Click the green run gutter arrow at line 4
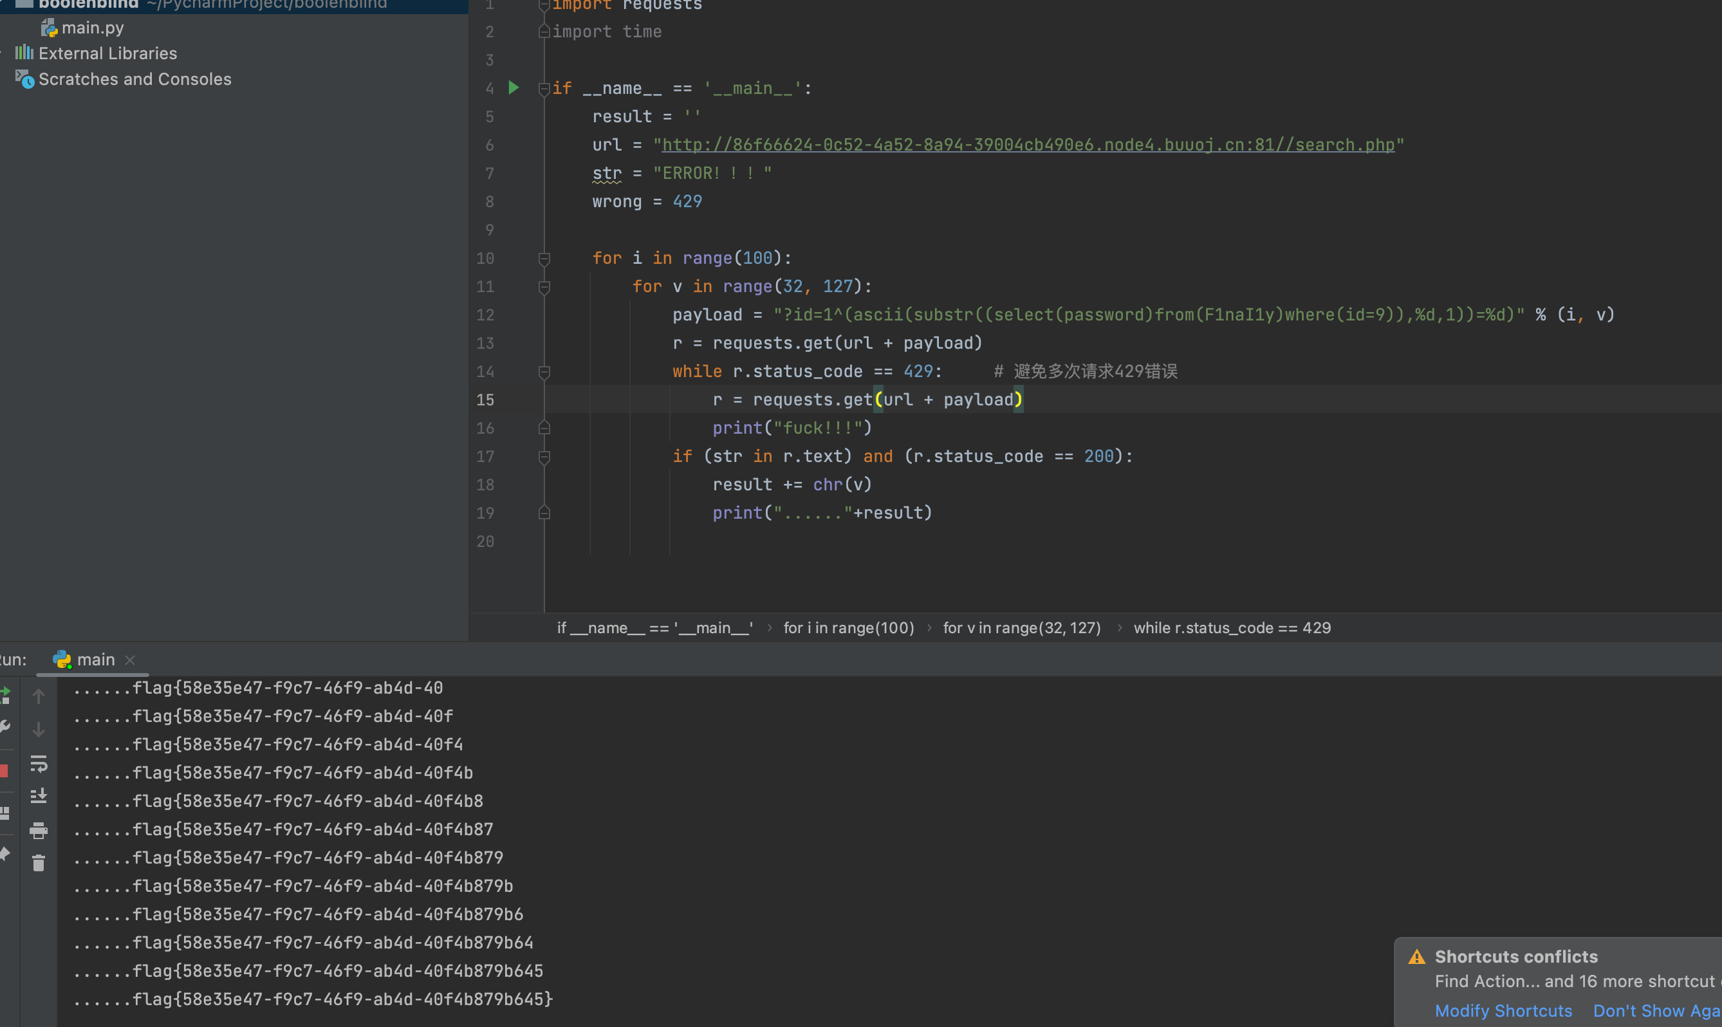 (x=514, y=88)
